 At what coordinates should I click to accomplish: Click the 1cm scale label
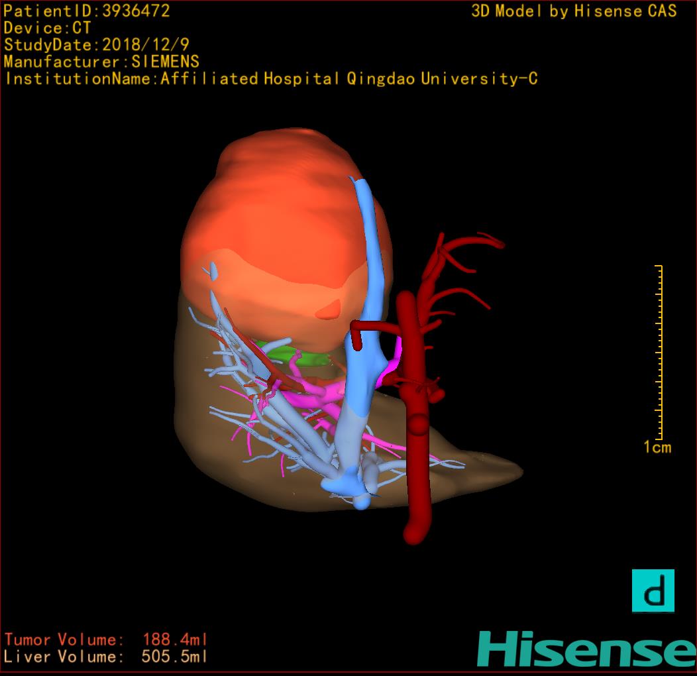coord(657,447)
